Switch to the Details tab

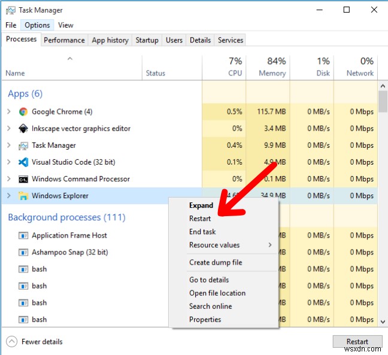click(x=200, y=40)
